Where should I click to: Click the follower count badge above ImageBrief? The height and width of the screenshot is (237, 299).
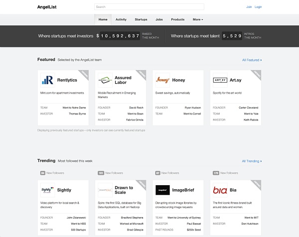point(157,173)
